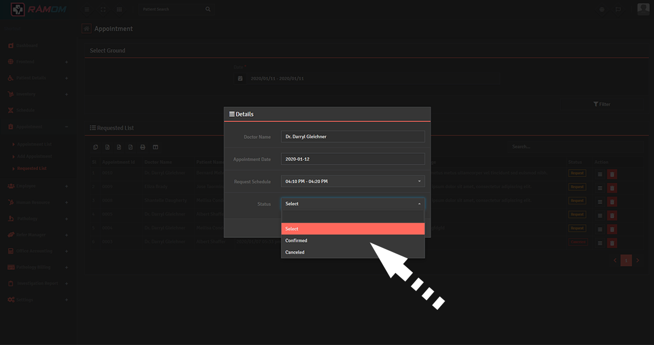Click the Filter button
The width and height of the screenshot is (654, 345).
pos(602,104)
